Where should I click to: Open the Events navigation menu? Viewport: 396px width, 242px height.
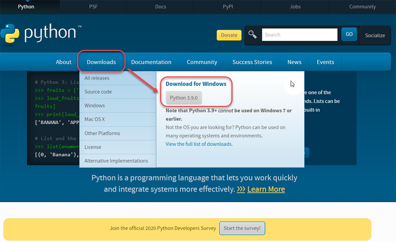coord(325,62)
